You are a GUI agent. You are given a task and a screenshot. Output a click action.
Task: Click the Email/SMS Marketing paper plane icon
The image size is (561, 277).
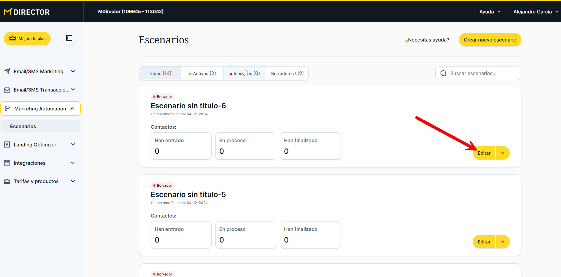point(7,71)
